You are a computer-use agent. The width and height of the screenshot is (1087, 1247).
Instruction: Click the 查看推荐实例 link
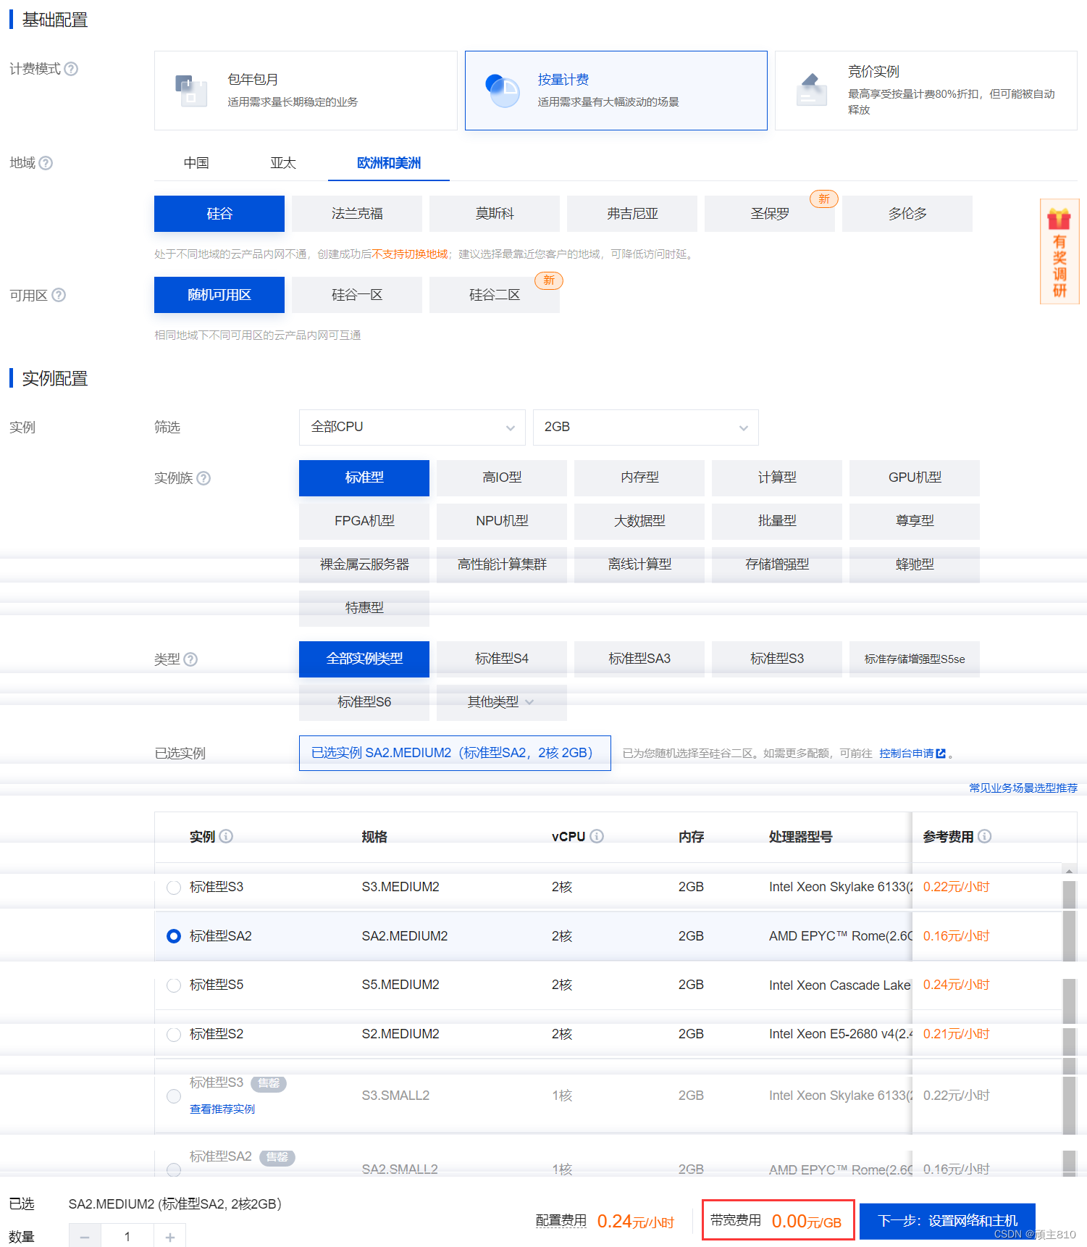point(222,1109)
